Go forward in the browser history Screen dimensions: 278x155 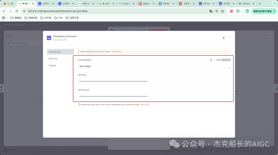pos(10,11)
